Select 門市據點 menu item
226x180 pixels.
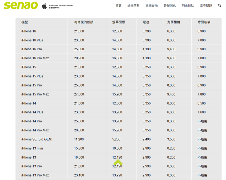tap(188, 6)
